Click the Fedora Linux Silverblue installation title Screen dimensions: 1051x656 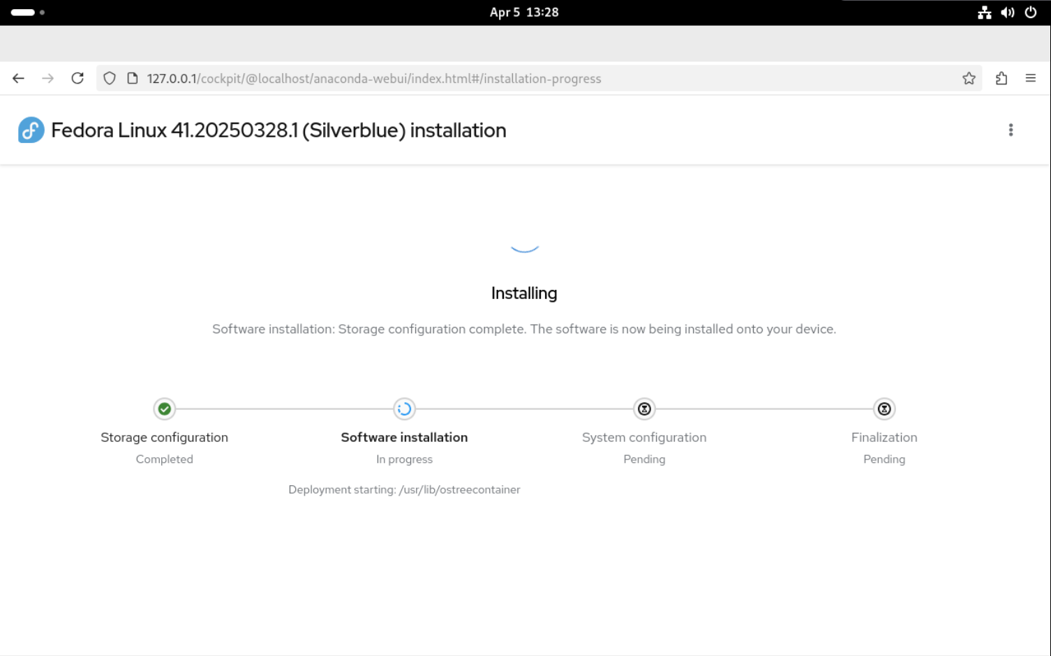278,130
